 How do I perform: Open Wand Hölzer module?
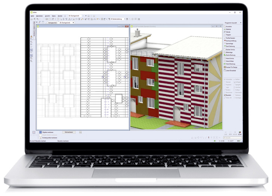tap(229, 61)
